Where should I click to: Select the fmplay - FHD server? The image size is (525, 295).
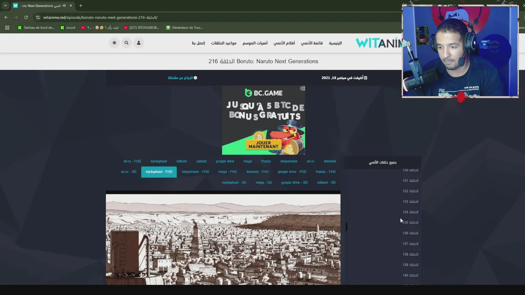click(326, 172)
